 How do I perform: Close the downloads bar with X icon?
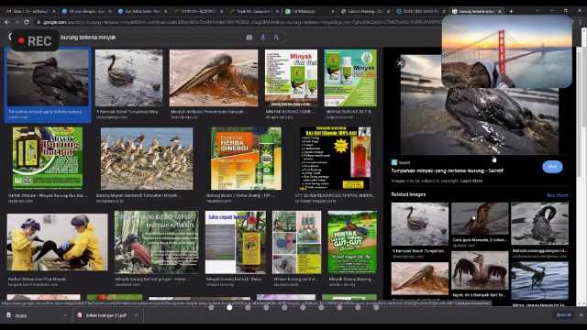[581, 315]
